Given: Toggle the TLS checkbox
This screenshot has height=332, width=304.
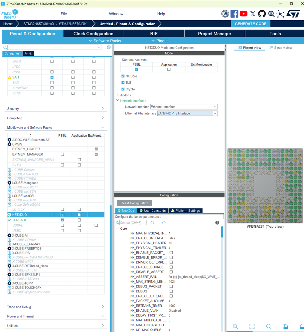Looking at the screenshot, I should (123, 82).
